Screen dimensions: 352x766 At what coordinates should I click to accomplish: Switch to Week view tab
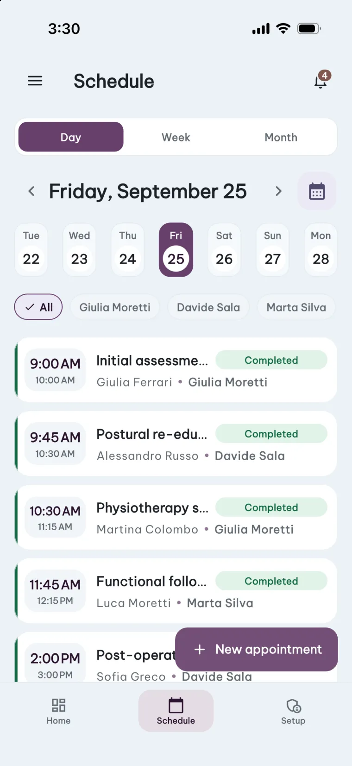tap(176, 137)
